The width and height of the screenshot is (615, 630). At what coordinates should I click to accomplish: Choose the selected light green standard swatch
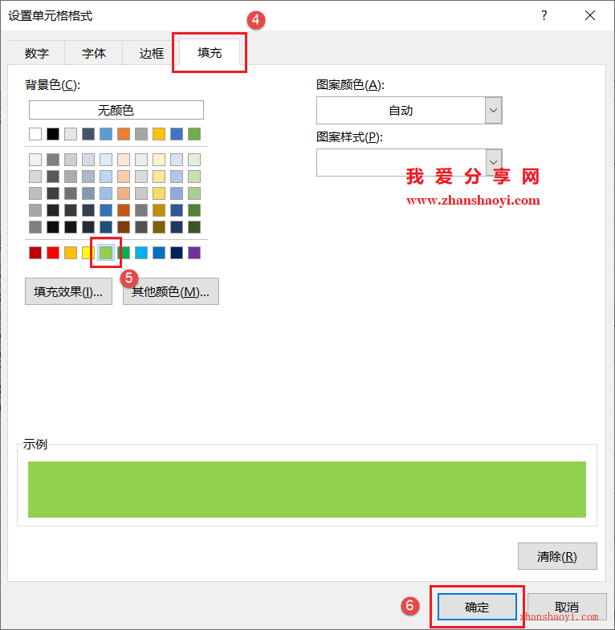tap(106, 253)
